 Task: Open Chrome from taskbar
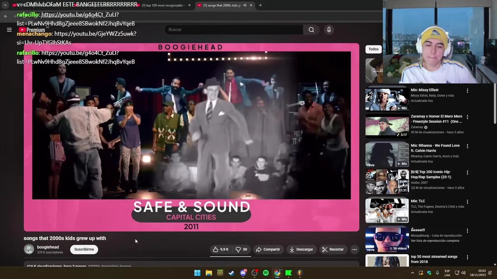pos(277,273)
